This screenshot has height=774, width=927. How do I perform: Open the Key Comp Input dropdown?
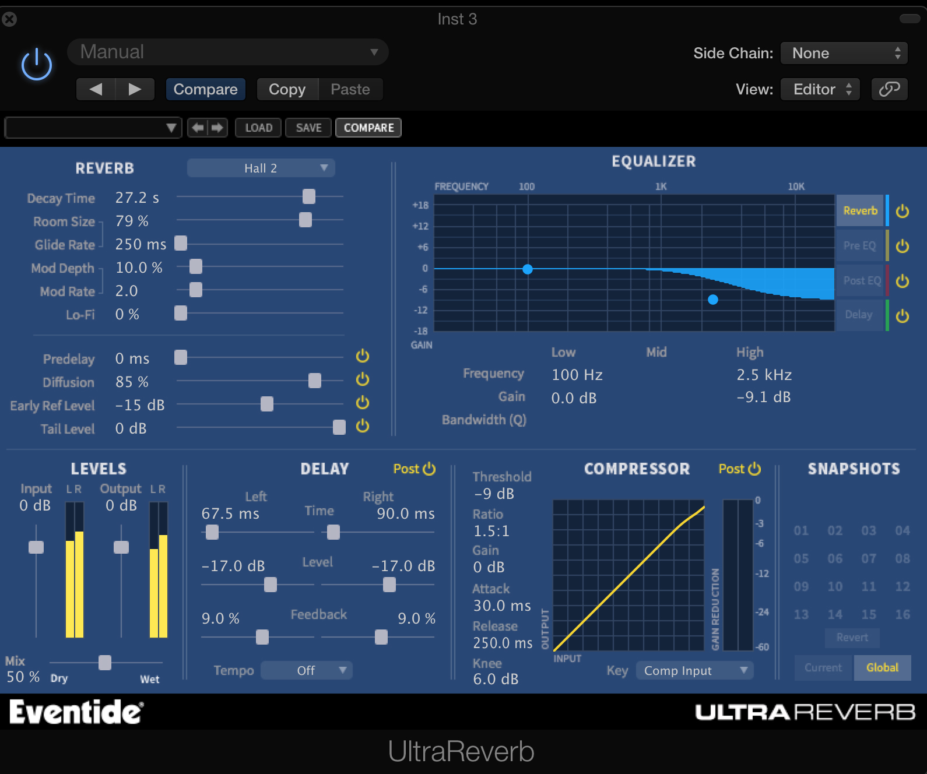click(694, 670)
